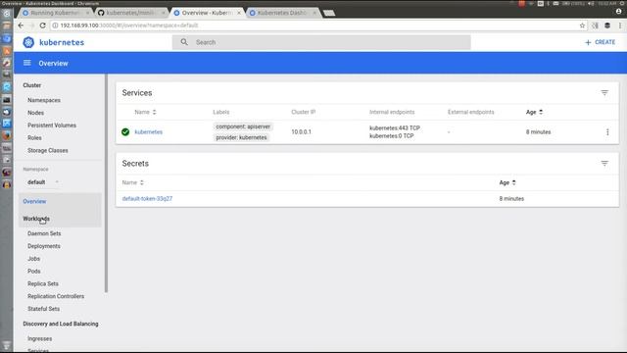
Task: Open Stateful Sets in sidebar
Action: tap(43, 309)
